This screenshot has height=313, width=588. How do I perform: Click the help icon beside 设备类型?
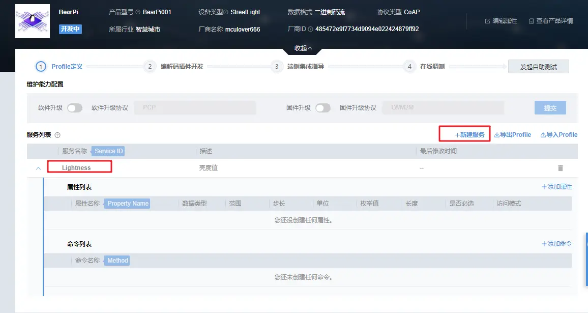225,12
